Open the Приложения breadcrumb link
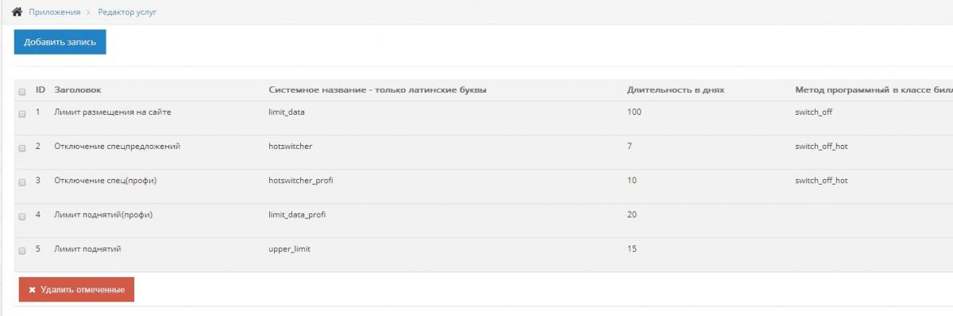Image resolution: width=953 pixels, height=316 pixels. coord(55,13)
